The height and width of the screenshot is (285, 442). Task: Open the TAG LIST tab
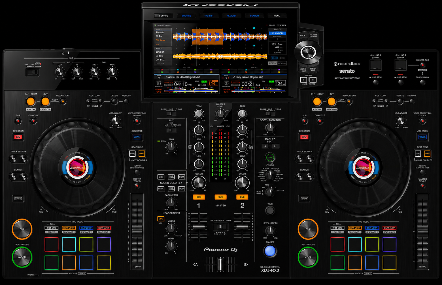pyautogui.click(x=209, y=16)
